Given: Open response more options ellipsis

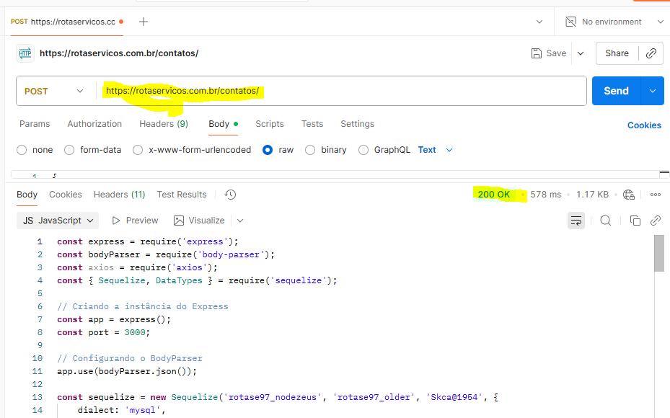Looking at the screenshot, I should (x=656, y=195).
